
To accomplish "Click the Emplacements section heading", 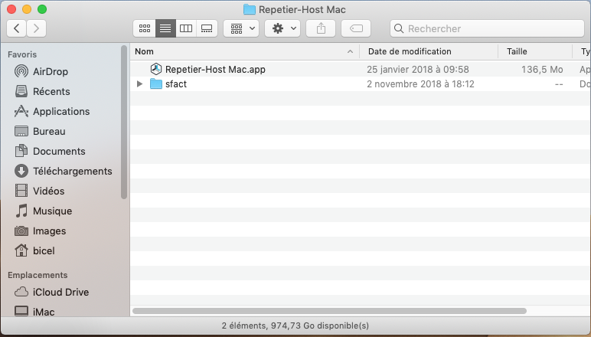I will pos(38,275).
